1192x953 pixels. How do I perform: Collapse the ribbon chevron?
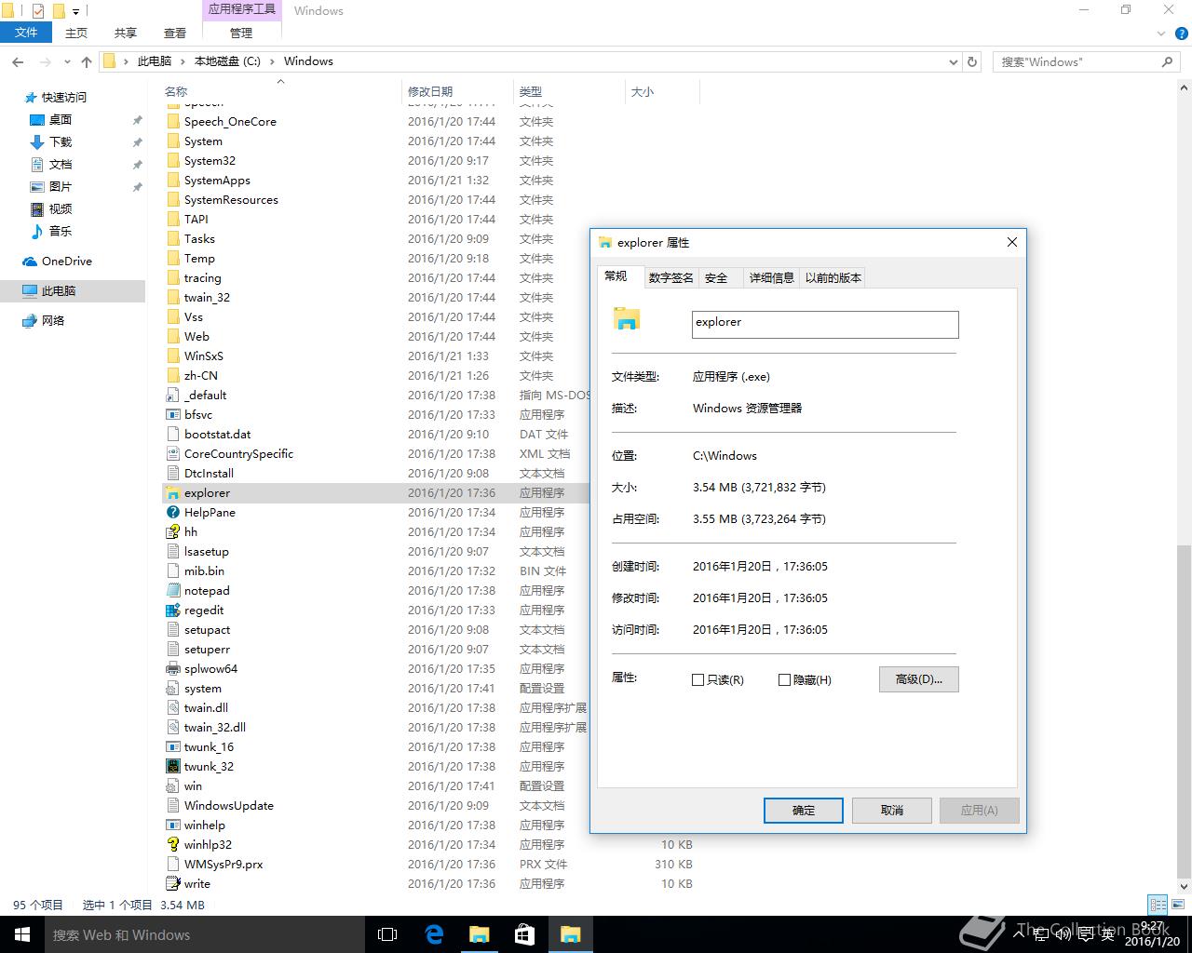pyautogui.click(x=1163, y=34)
